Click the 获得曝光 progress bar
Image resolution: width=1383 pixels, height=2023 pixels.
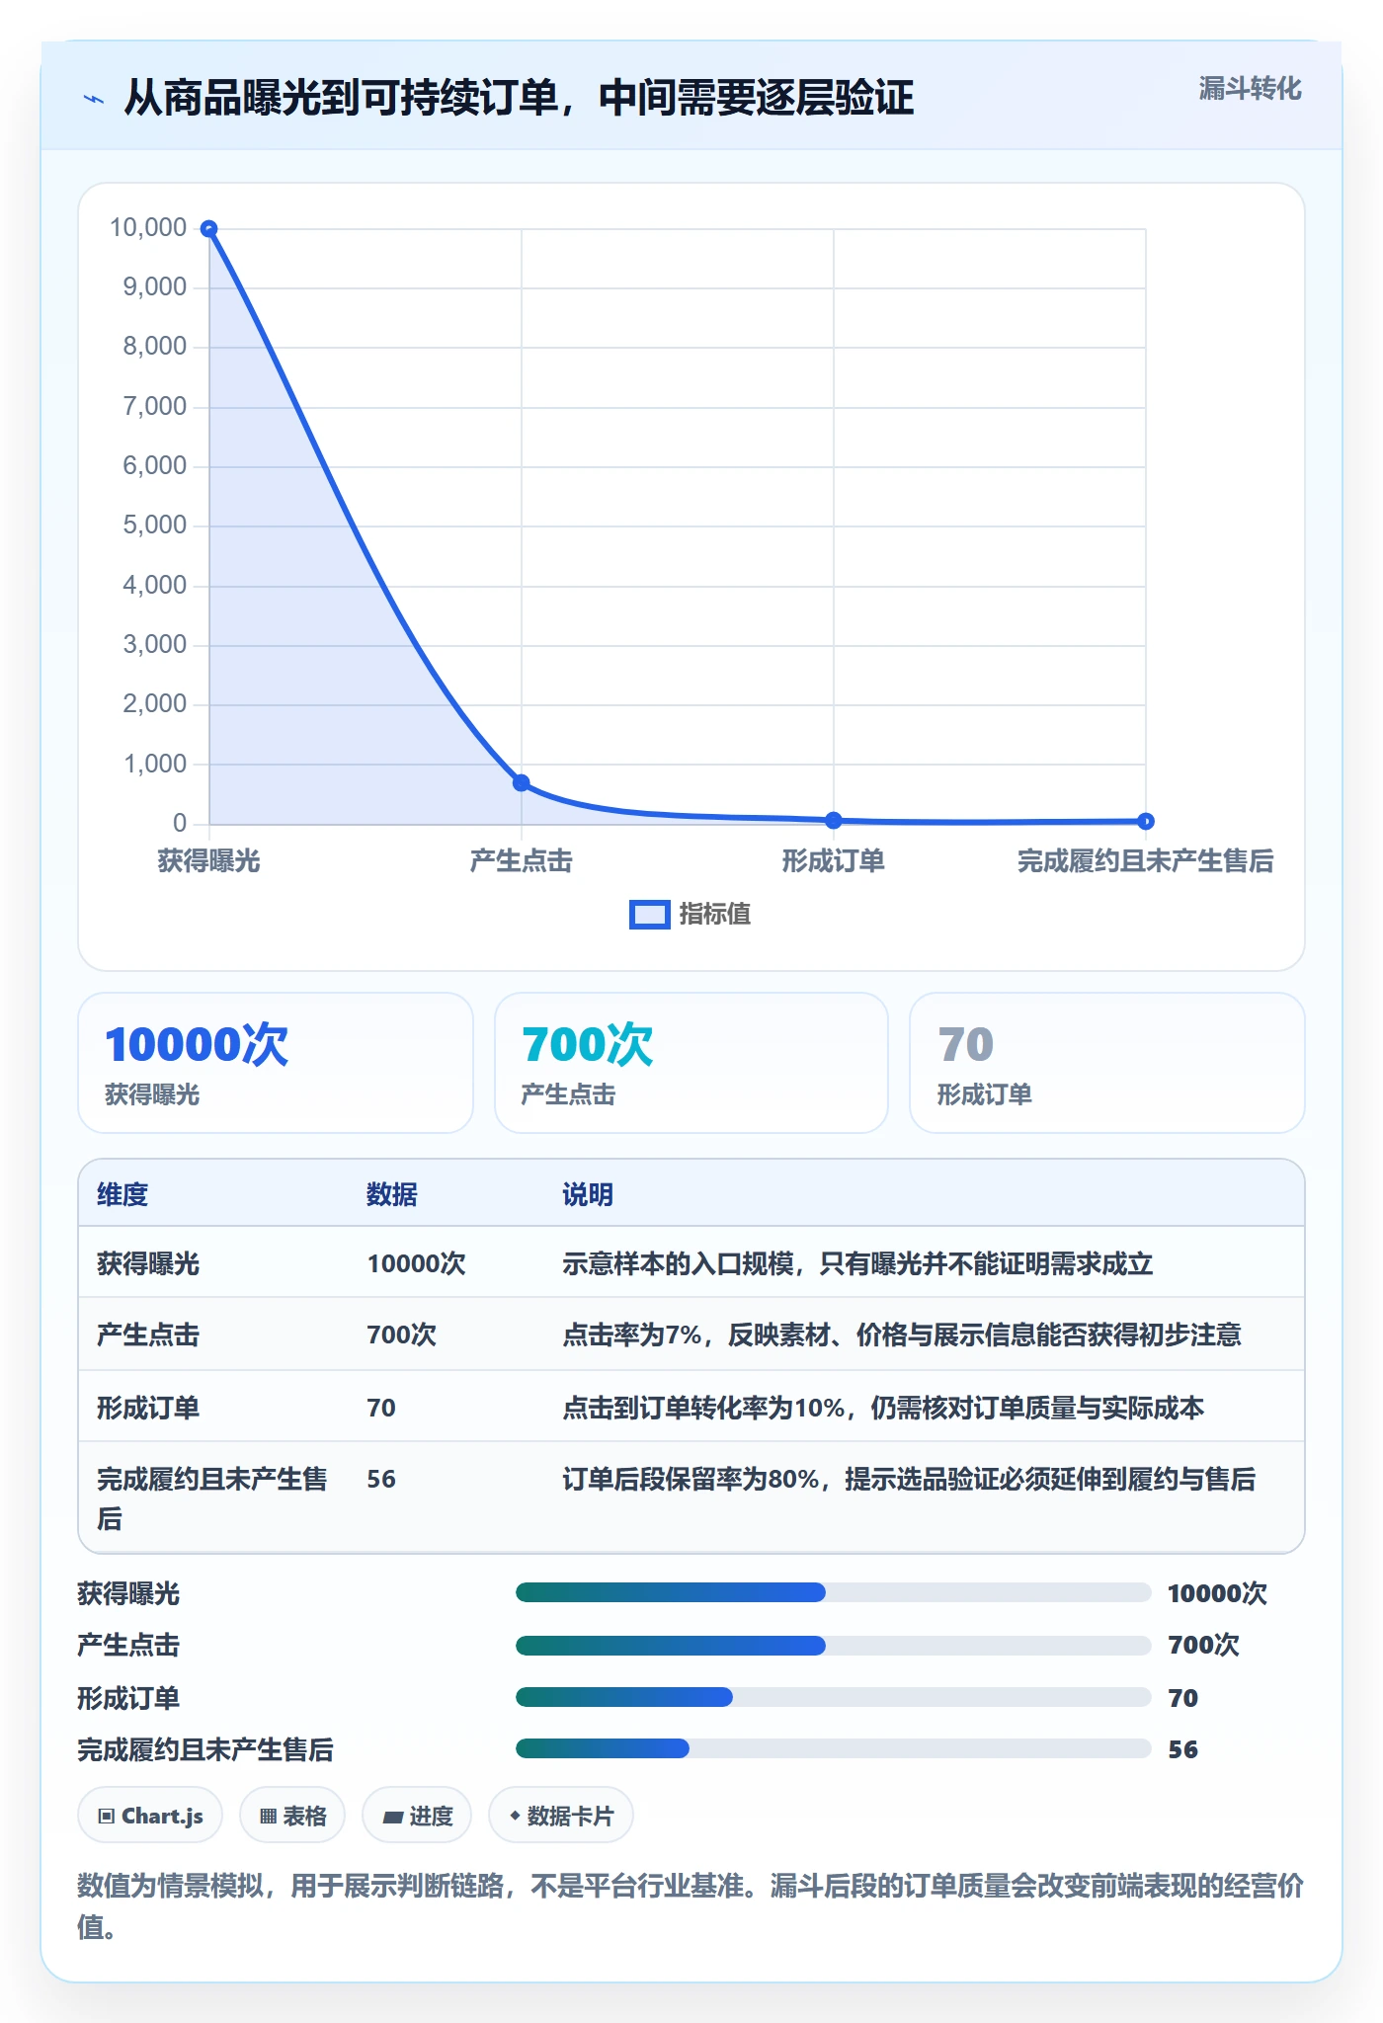(x=833, y=1592)
